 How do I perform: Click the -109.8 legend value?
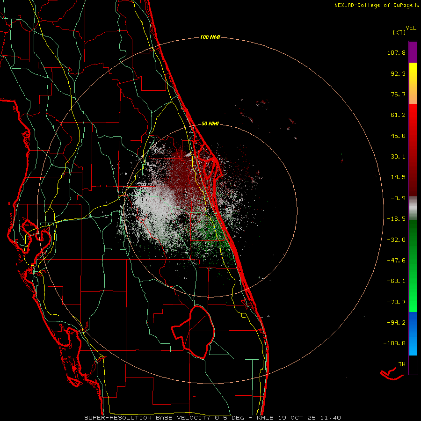click(394, 343)
